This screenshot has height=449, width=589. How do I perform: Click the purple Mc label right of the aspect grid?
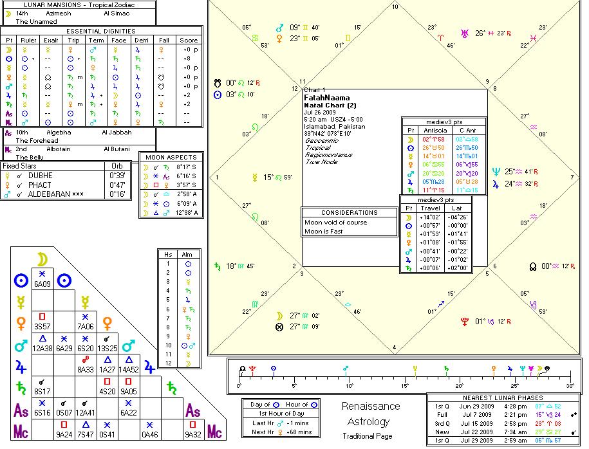pyautogui.click(x=214, y=432)
